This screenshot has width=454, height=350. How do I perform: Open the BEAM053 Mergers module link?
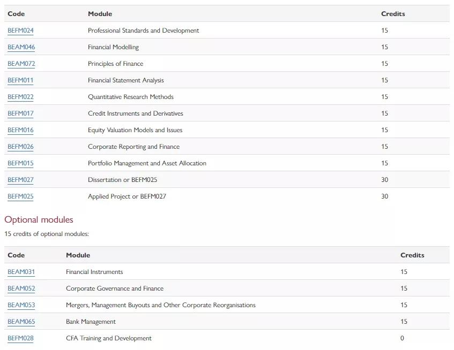coord(20,305)
